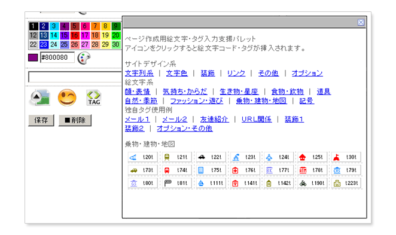
Task: Click the purple current color preview box
Action: tap(33, 57)
